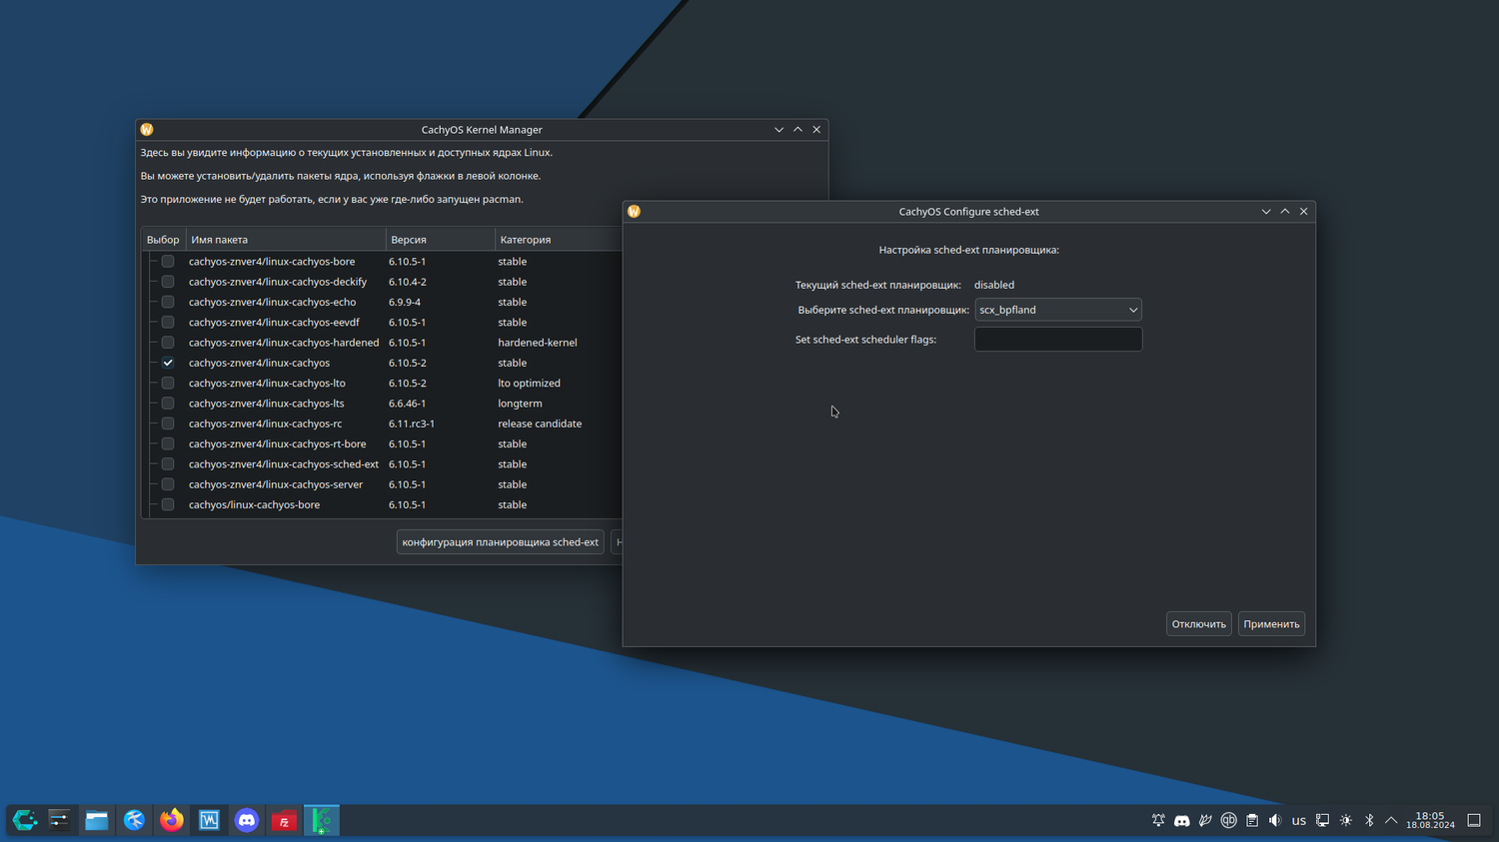Click the Discord tray icon

1182,821
